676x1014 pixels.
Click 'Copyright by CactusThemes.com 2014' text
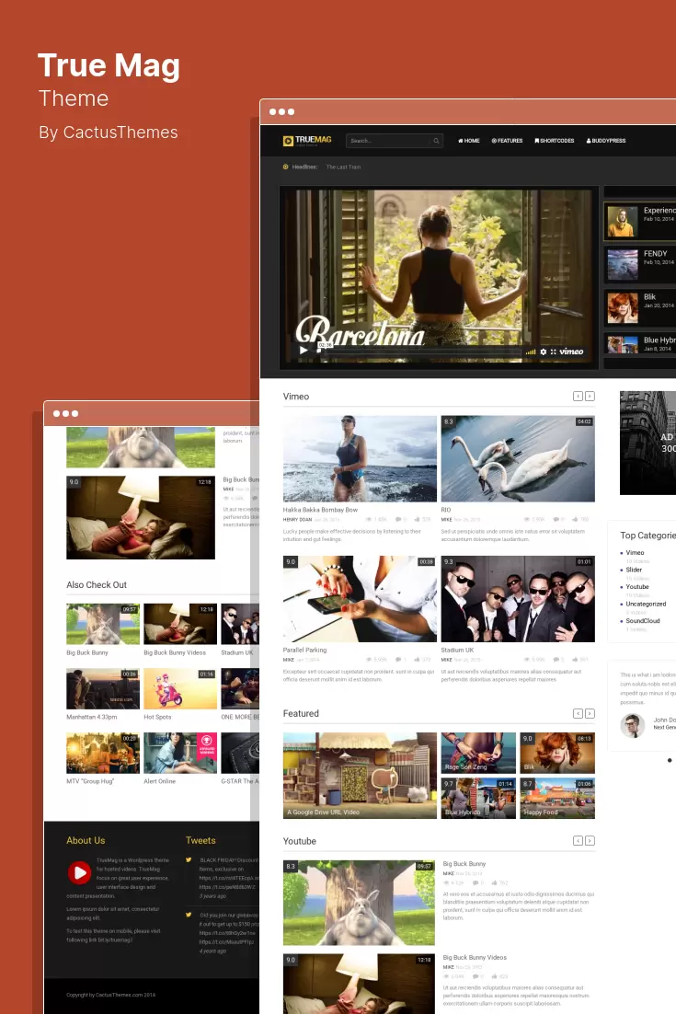point(110,995)
